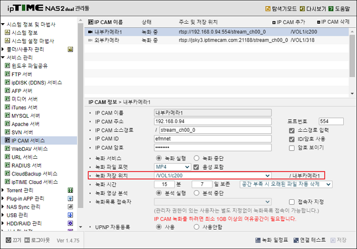The image size is (357, 249).
Task: Click the MYSQL 서버 icon
Action: 7,115
